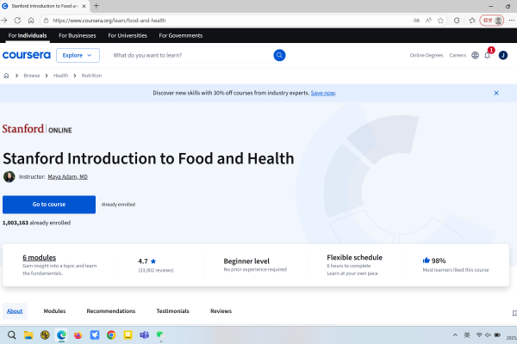
Task: Open notifications bell icon
Action: 488,55
